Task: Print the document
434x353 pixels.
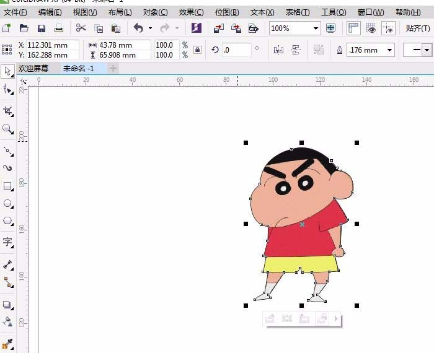Action: tap(59, 28)
